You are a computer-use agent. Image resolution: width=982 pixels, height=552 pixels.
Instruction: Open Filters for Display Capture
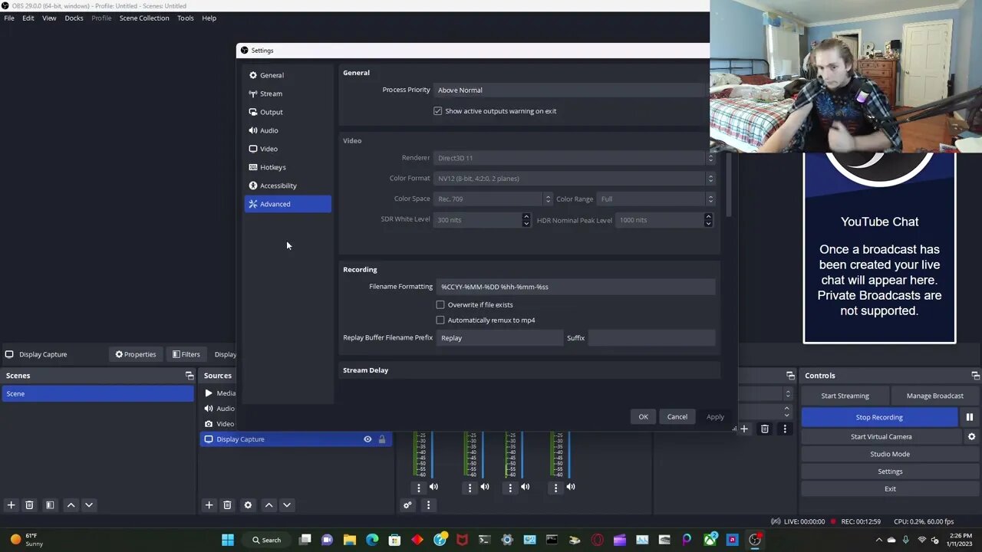pyautogui.click(x=186, y=354)
